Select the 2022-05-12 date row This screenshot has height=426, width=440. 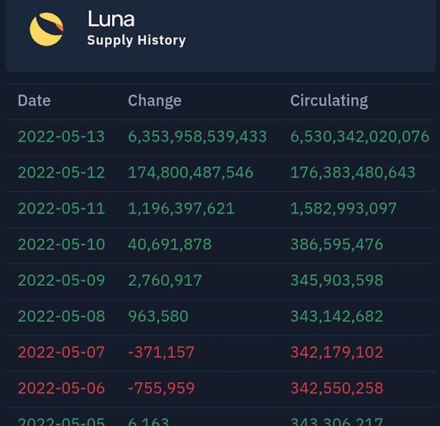tap(61, 173)
